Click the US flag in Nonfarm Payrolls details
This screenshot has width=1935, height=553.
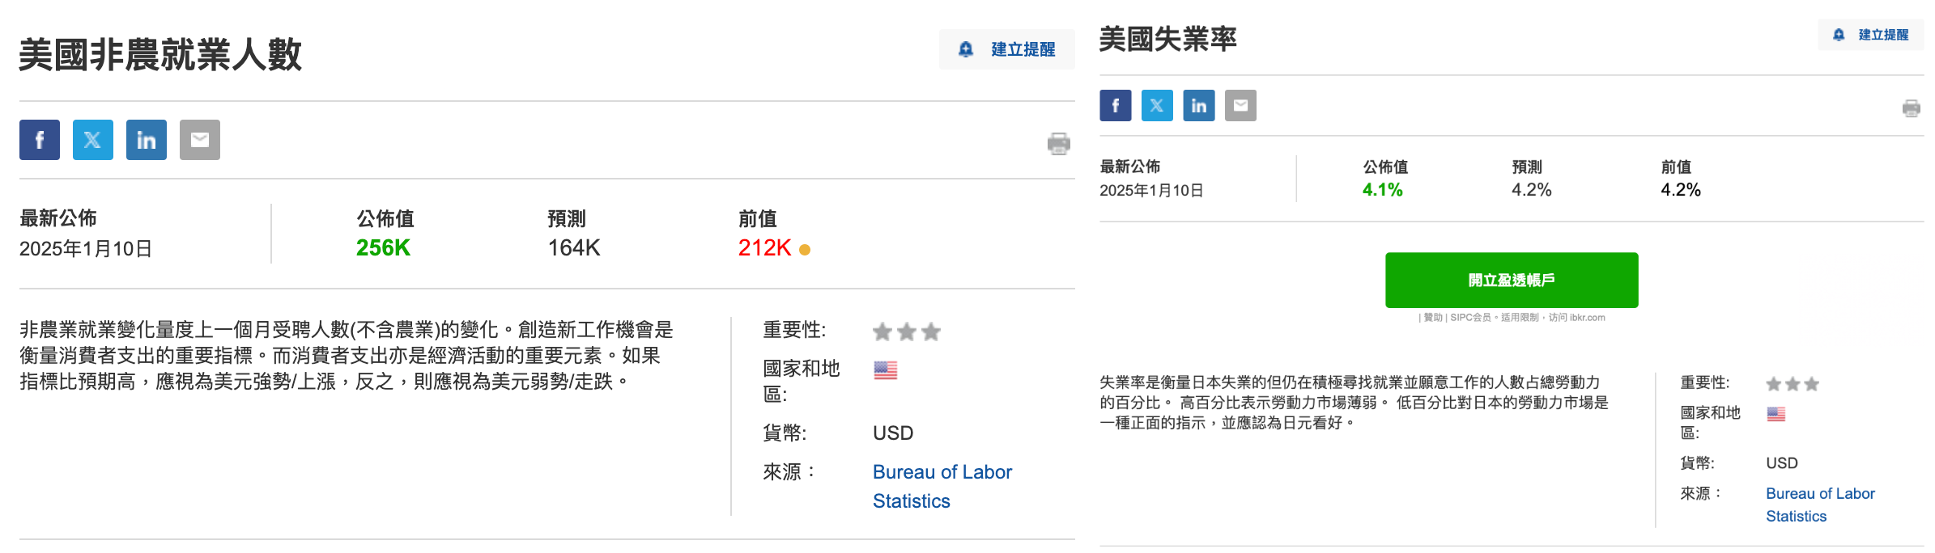click(884, 370)
